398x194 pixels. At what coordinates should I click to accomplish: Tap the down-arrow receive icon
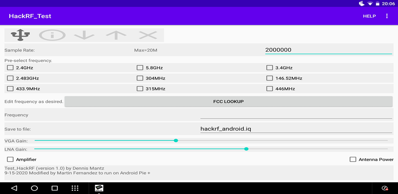tap(84, 35)
